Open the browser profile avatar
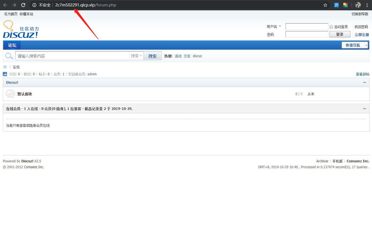 [358, 5]
